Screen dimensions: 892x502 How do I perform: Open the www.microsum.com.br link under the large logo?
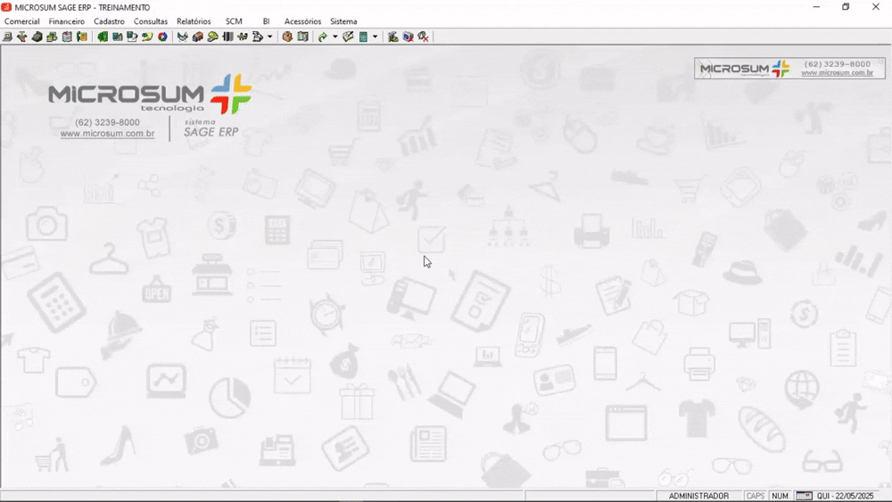click(107, 134)
